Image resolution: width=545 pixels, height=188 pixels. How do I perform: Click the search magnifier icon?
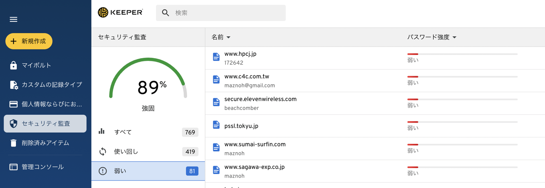pos(166,13)
